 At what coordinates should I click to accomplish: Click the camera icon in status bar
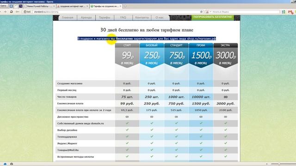[x=12, y=164]
